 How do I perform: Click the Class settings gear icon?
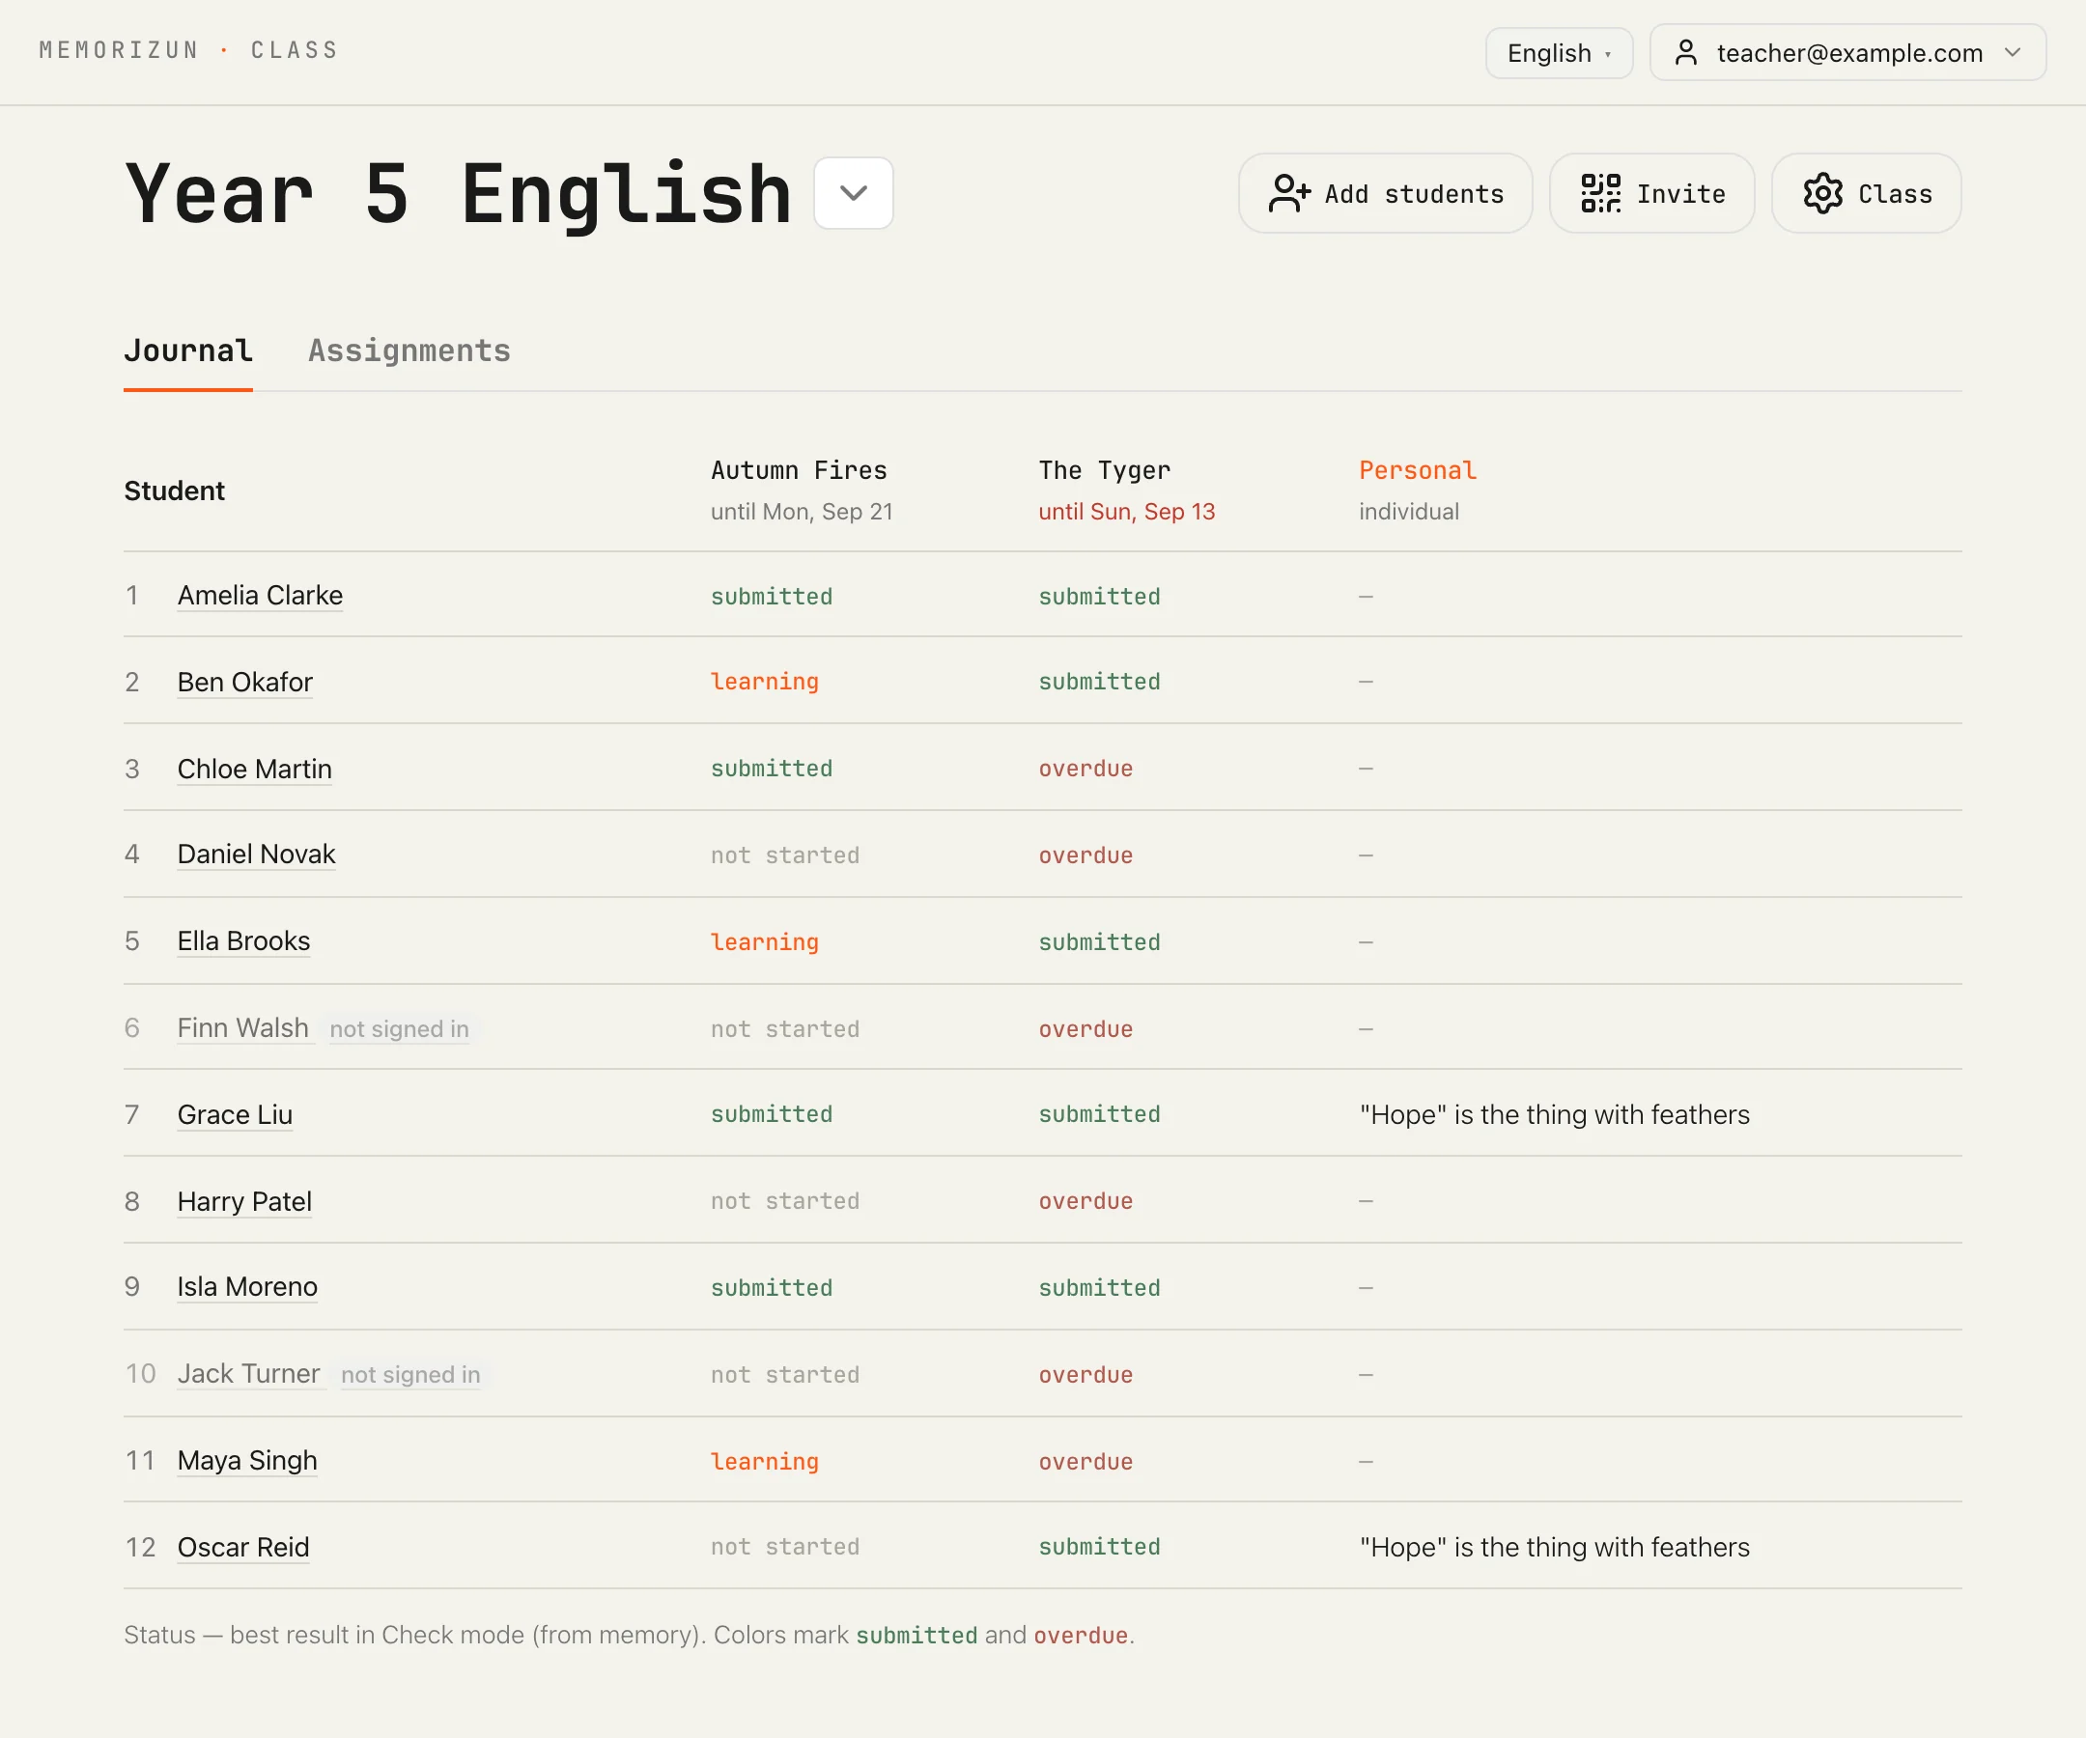(1822, 194)
